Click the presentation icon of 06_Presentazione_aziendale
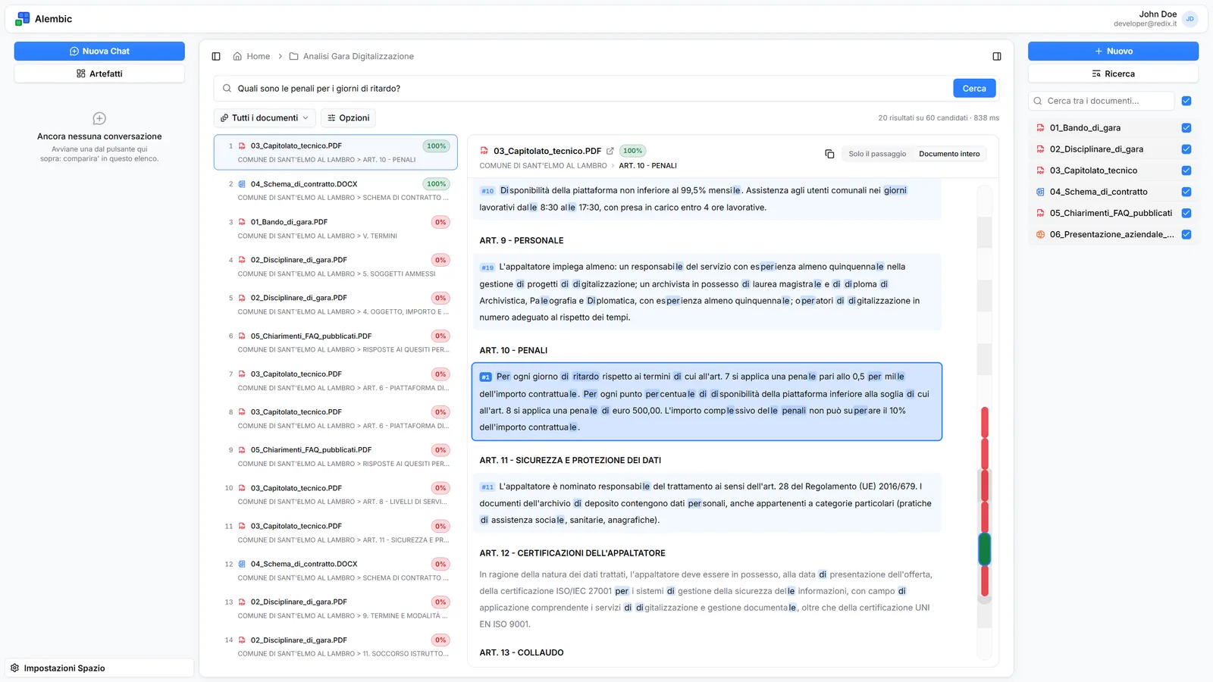Image resolution: width=1213 pixels, height=682 pixels. [1040, 234]
